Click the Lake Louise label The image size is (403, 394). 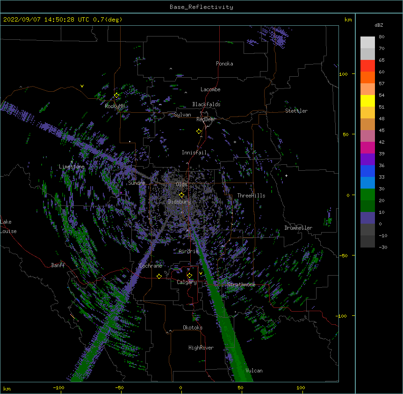point(8,226)
